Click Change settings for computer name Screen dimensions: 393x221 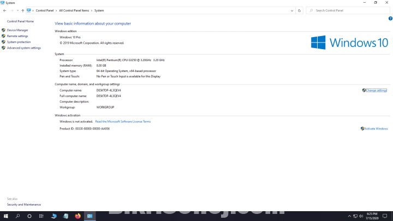click(376, 91)
